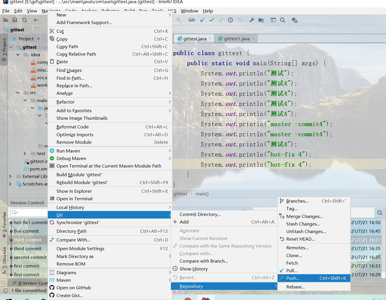386x300 pixels.
Task: Open the Help menu
Action: click(208, 11)
